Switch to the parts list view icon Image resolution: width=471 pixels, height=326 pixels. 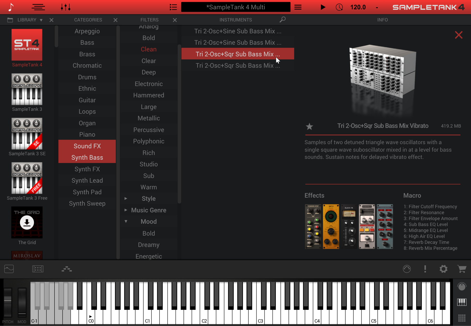point(38,7)
